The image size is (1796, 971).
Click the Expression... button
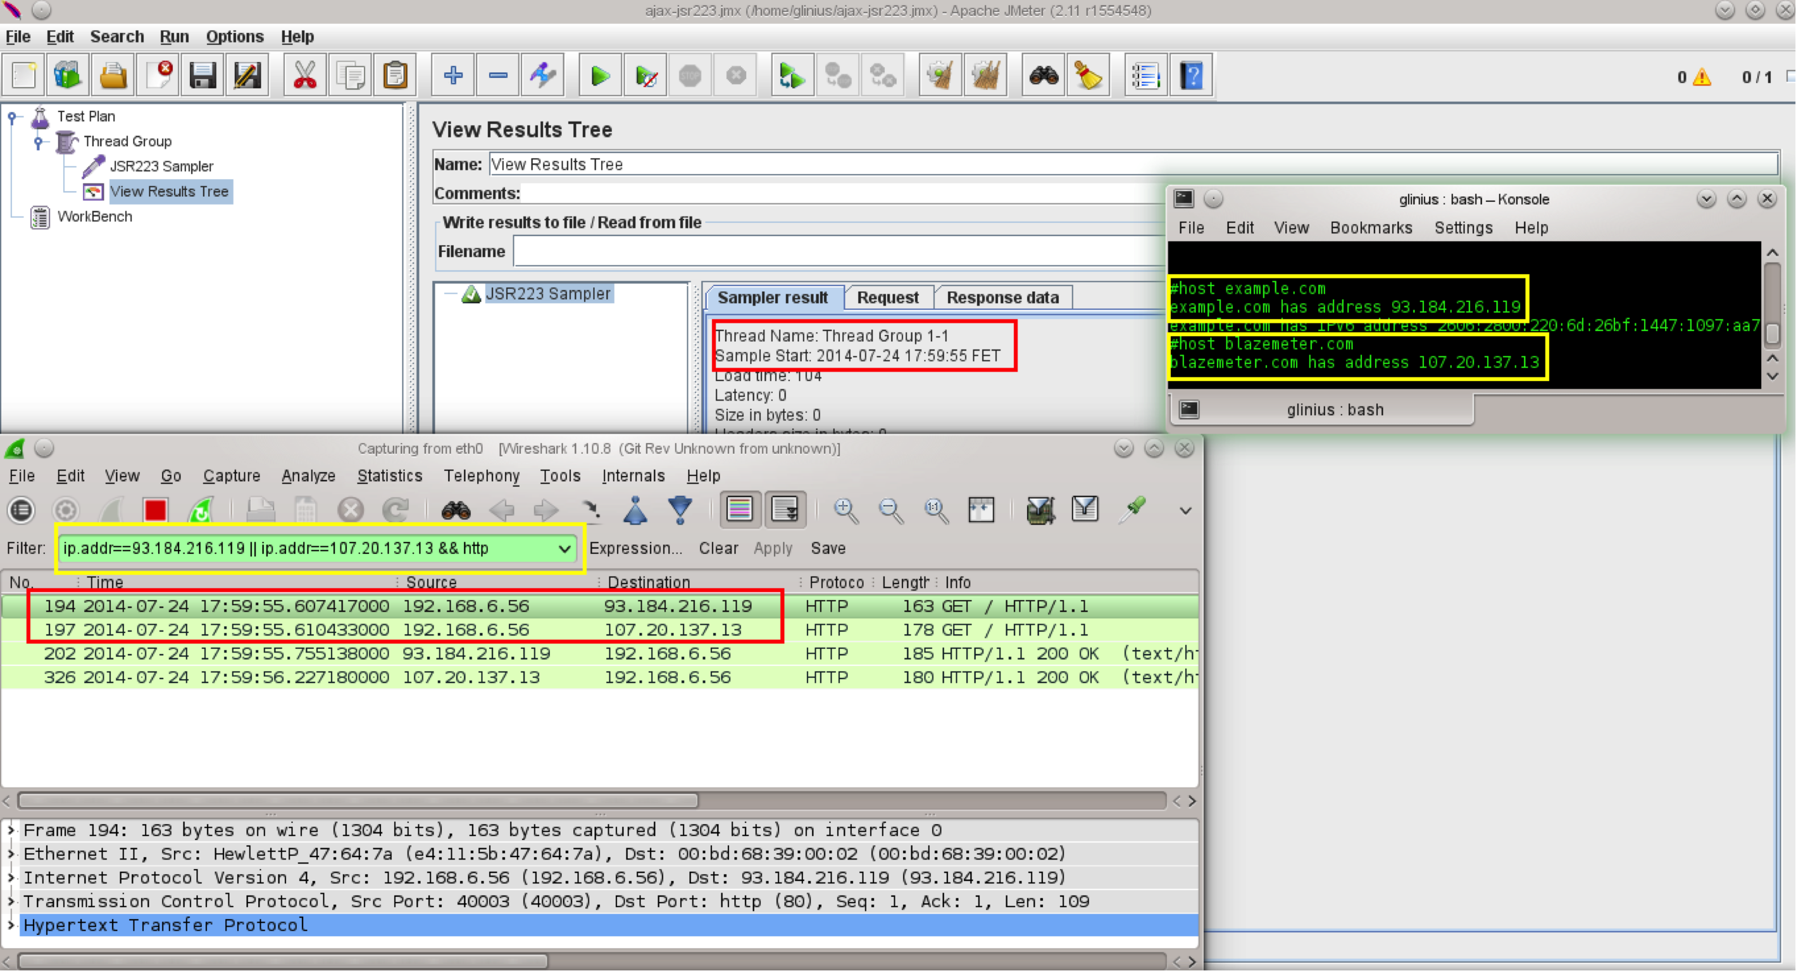635,549
